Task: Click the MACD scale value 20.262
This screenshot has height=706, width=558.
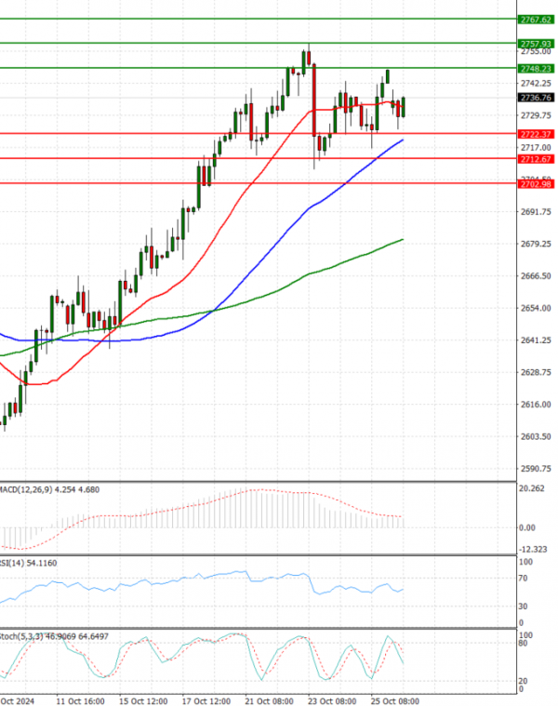Action: [x=531, y=488]
